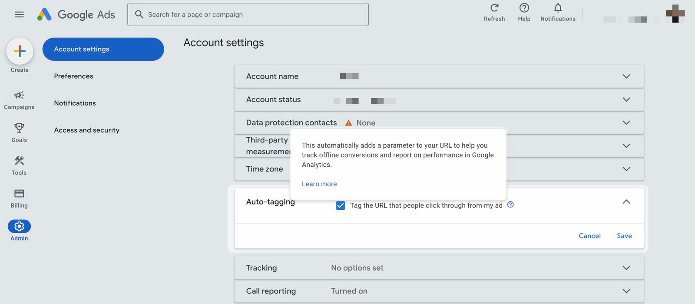Click the auto-tagging help info icon
The height and width of the screenshot is (304, 695).
(x=510, y=205)
